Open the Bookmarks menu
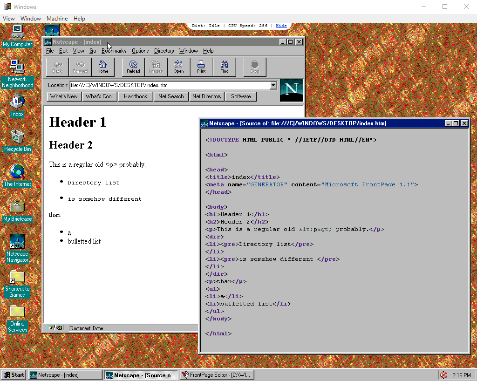 pos(114,51)
